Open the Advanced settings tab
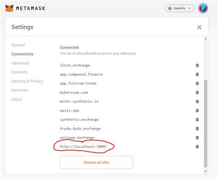The height and width of the screenshot is (180, 218). pos(20,63)
